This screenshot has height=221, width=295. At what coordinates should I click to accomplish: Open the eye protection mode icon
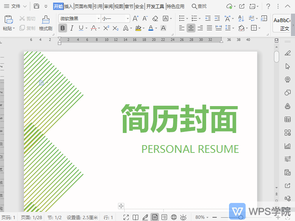coord(183,217)
